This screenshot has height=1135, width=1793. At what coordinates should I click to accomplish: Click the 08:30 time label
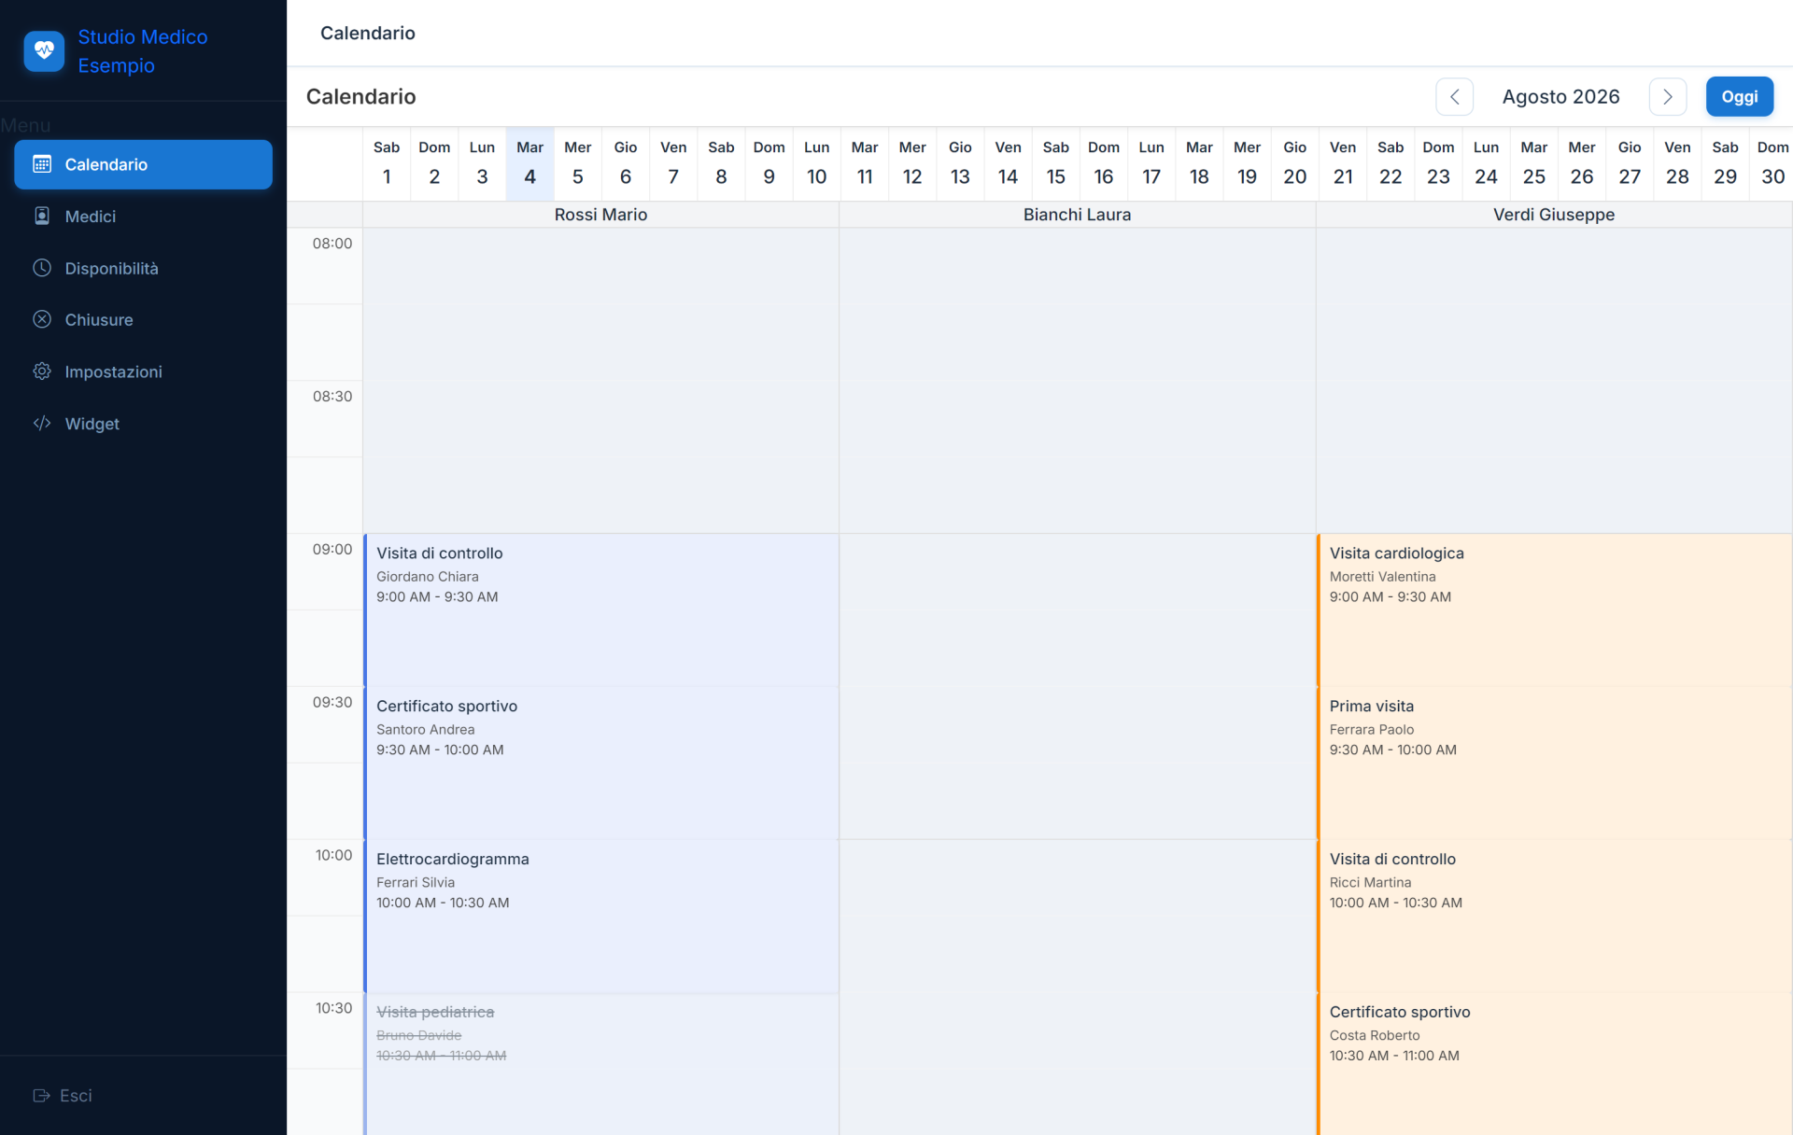coord(332,397)
